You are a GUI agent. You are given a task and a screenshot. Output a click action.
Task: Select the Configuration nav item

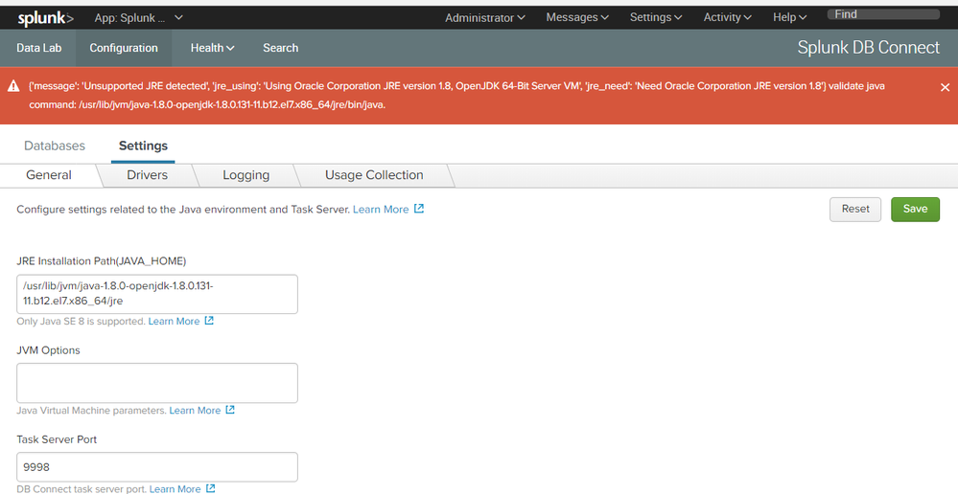tap(124, 48)
